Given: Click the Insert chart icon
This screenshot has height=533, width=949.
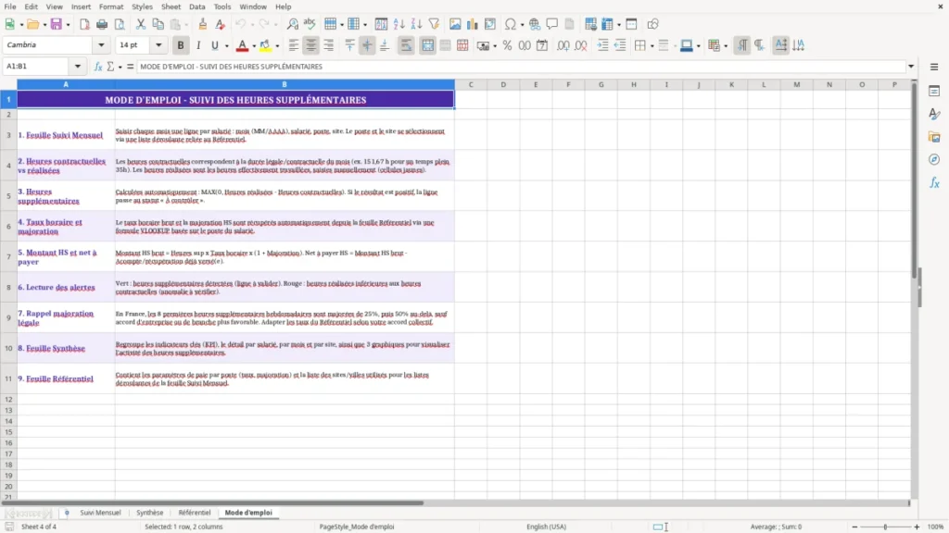Looking at the screenshot, I should click(x=472, y=24).
